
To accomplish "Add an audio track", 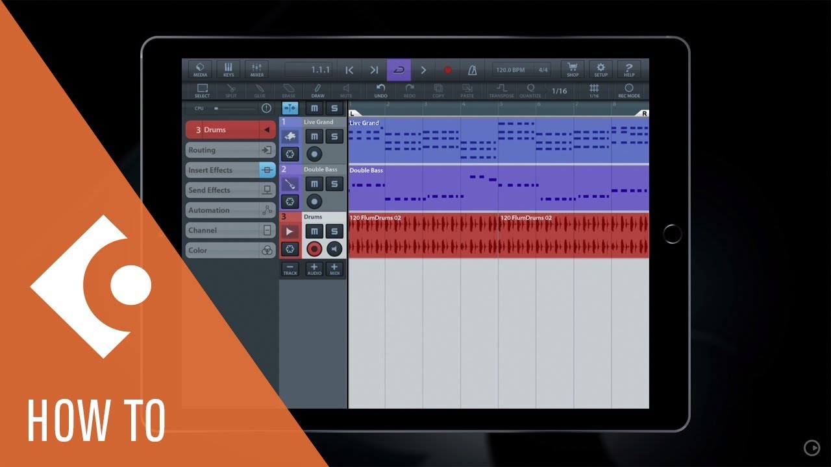I will (x=314, y=269).
